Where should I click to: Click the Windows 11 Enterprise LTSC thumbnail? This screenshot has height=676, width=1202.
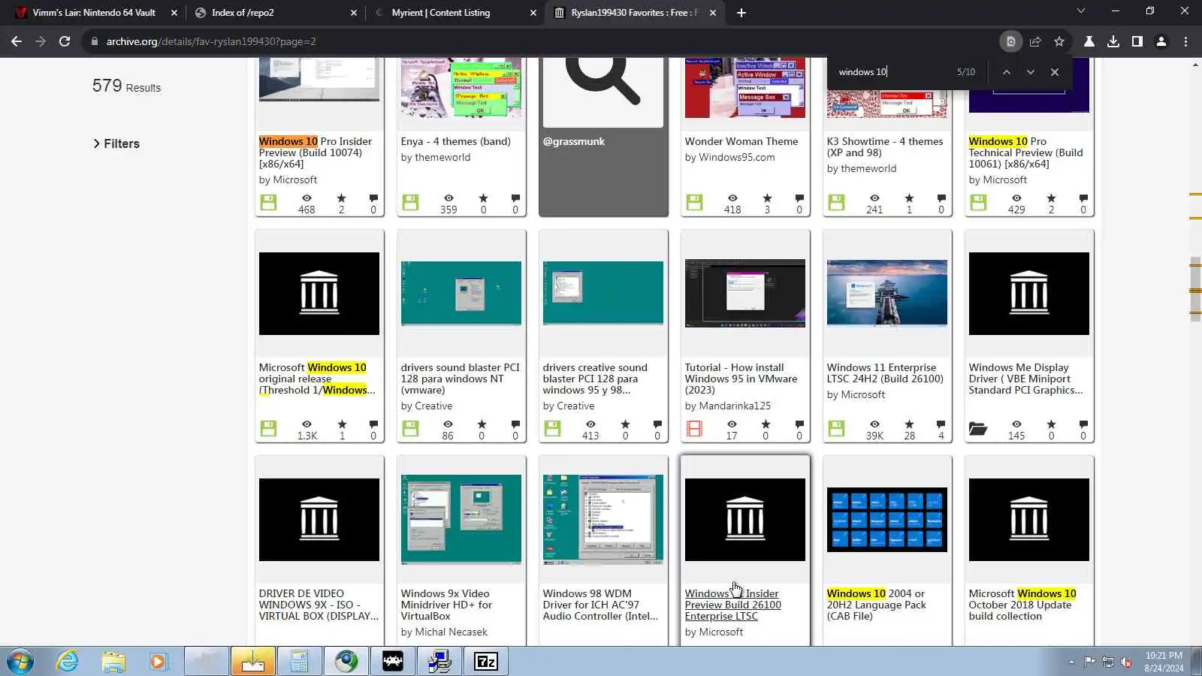pyautogui.click(x=887, y=293)
